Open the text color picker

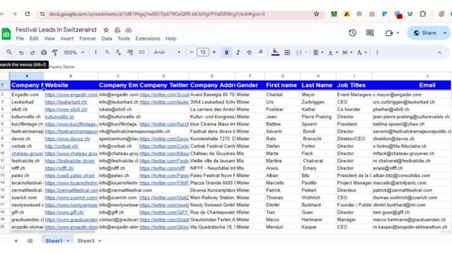point(261,52)
